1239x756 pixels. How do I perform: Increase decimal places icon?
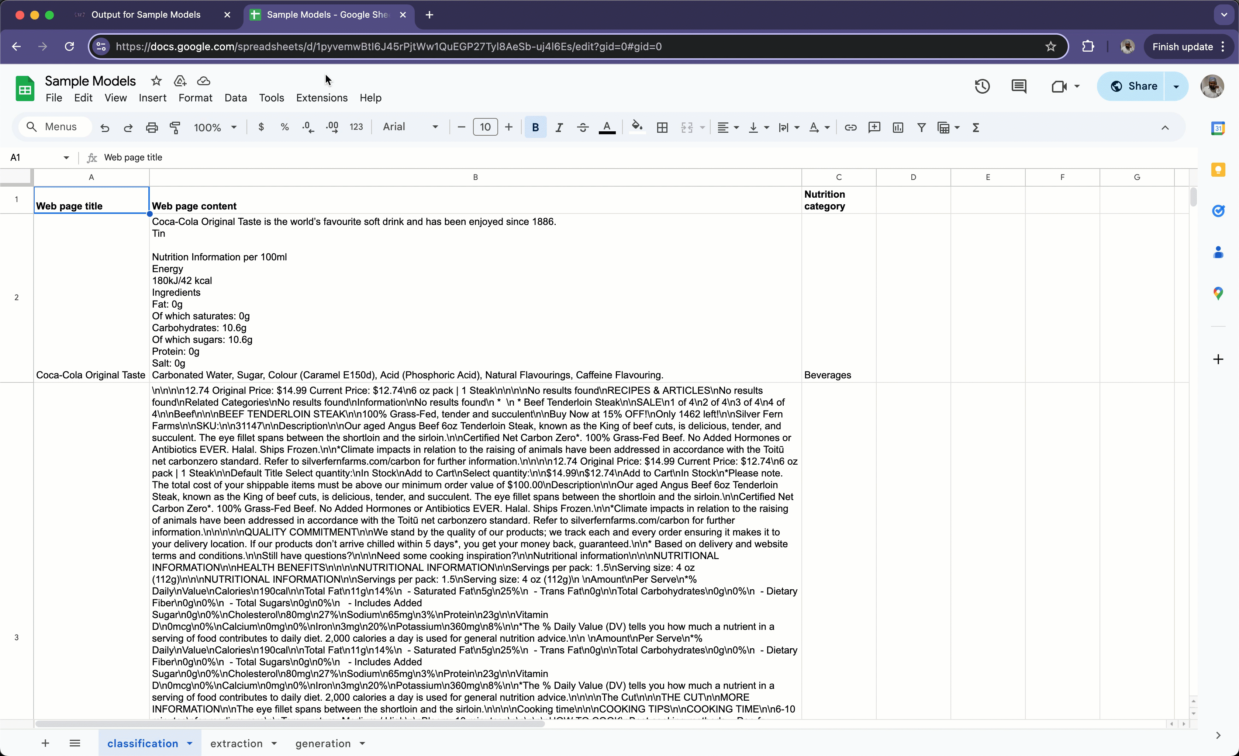(332, 127)
